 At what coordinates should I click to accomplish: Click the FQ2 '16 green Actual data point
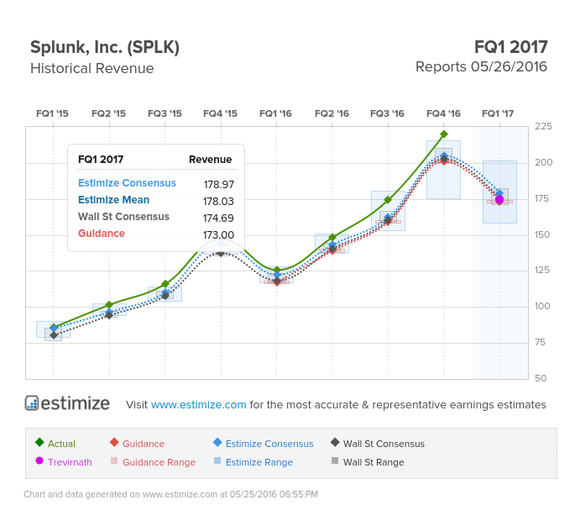[x=332, y=237]
